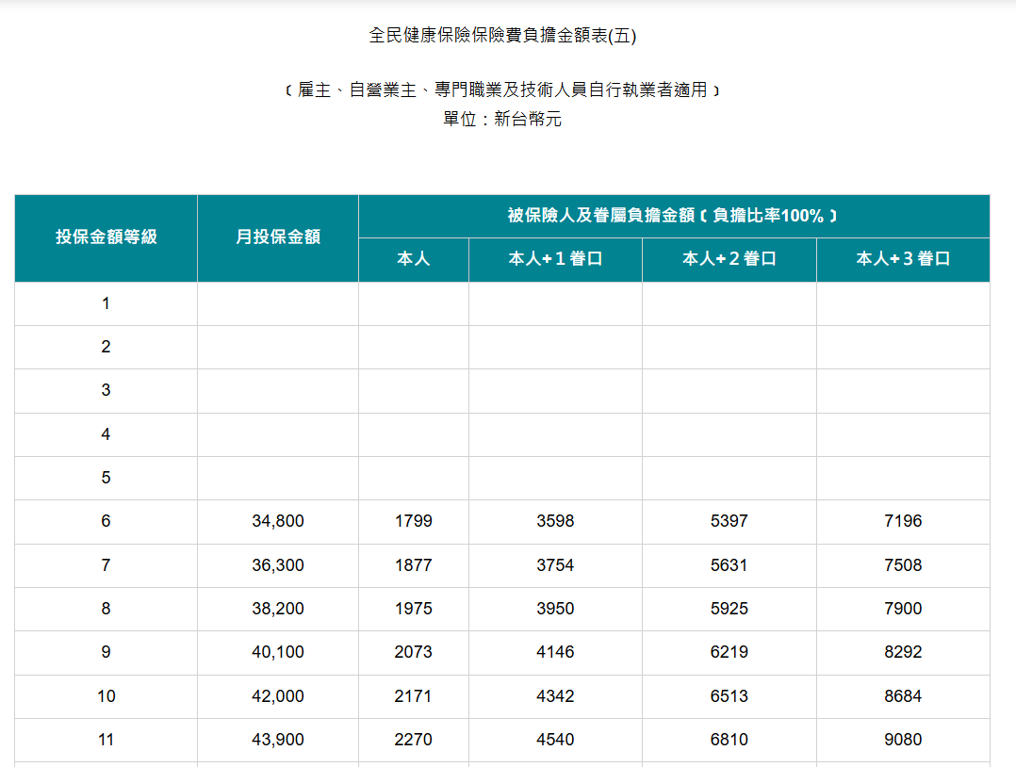This screenshot has width=1016, height=767.
Task: Click the 9080 premium cell
Action: pos(903,740)
